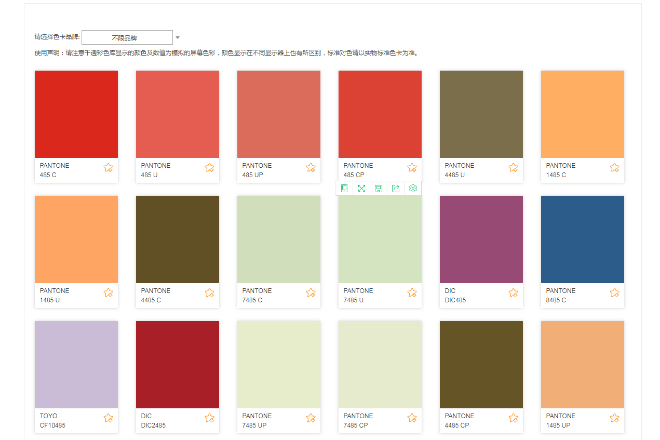
Task: Toggle favorite star for TOYO CF10485
Action: click(108, 418)
